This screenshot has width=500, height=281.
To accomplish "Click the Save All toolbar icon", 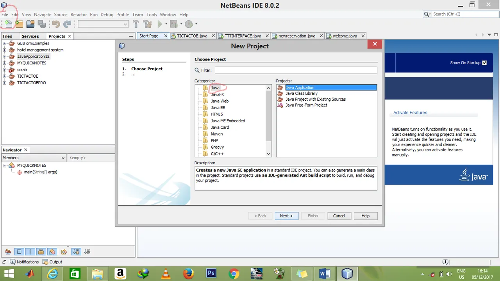I will pos(41,24).
